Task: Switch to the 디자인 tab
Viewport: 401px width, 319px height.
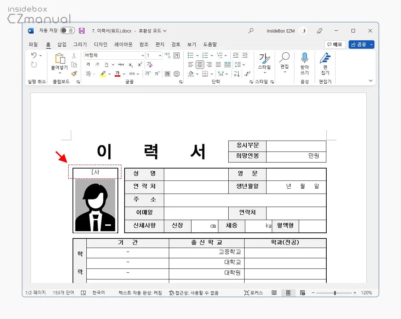Action: tap(101, 45)
